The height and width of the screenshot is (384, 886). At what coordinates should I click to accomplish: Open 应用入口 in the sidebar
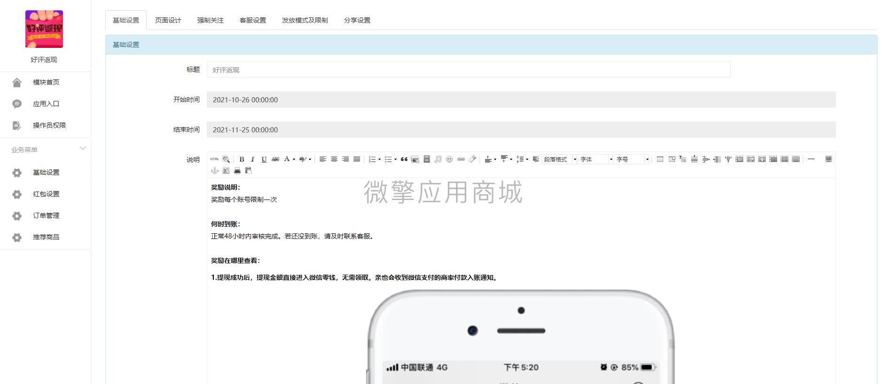click(x=46, y=104)
